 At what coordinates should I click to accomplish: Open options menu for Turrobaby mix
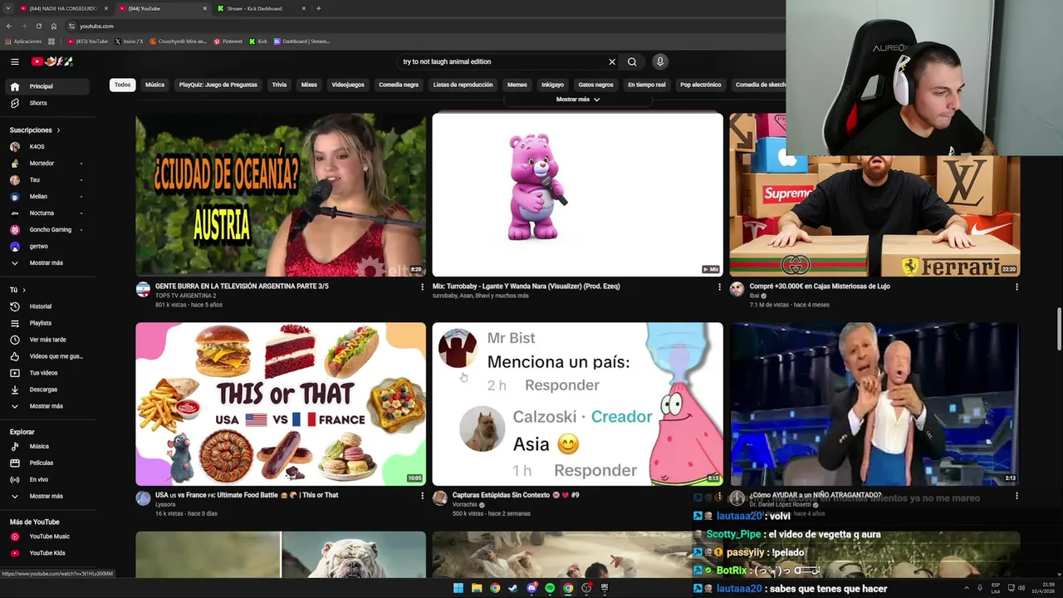tap(719, 287)
